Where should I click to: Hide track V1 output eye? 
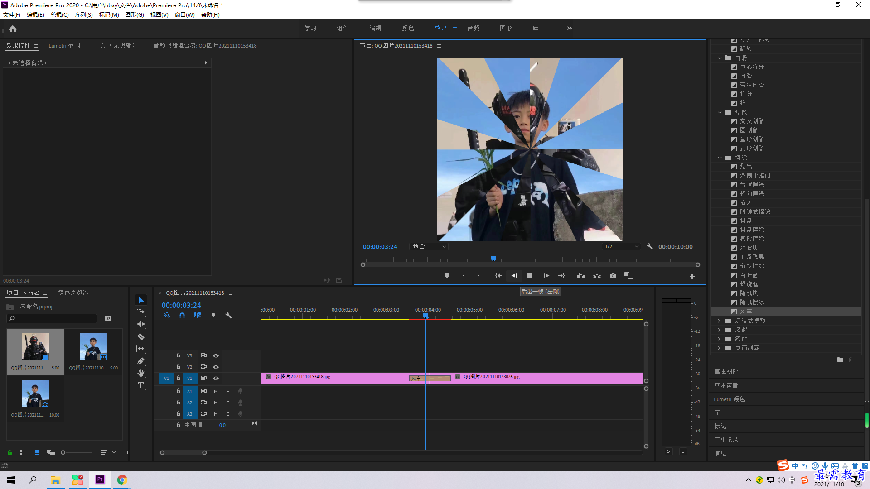tap(216, 378)
